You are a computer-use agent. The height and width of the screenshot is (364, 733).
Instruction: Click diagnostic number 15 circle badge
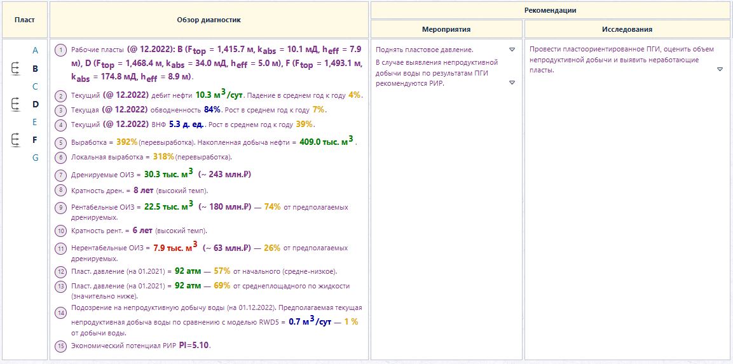[61, 346]
